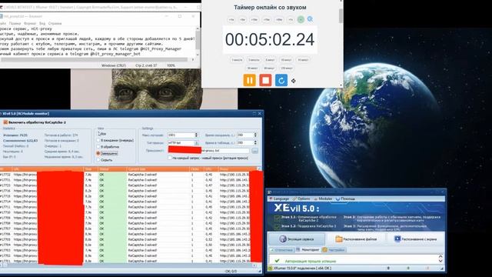The image size is (492, 277).
Task: Click "ReCaptcha-3 solved!" in row #17731
Action: click(x=142, y=180)
